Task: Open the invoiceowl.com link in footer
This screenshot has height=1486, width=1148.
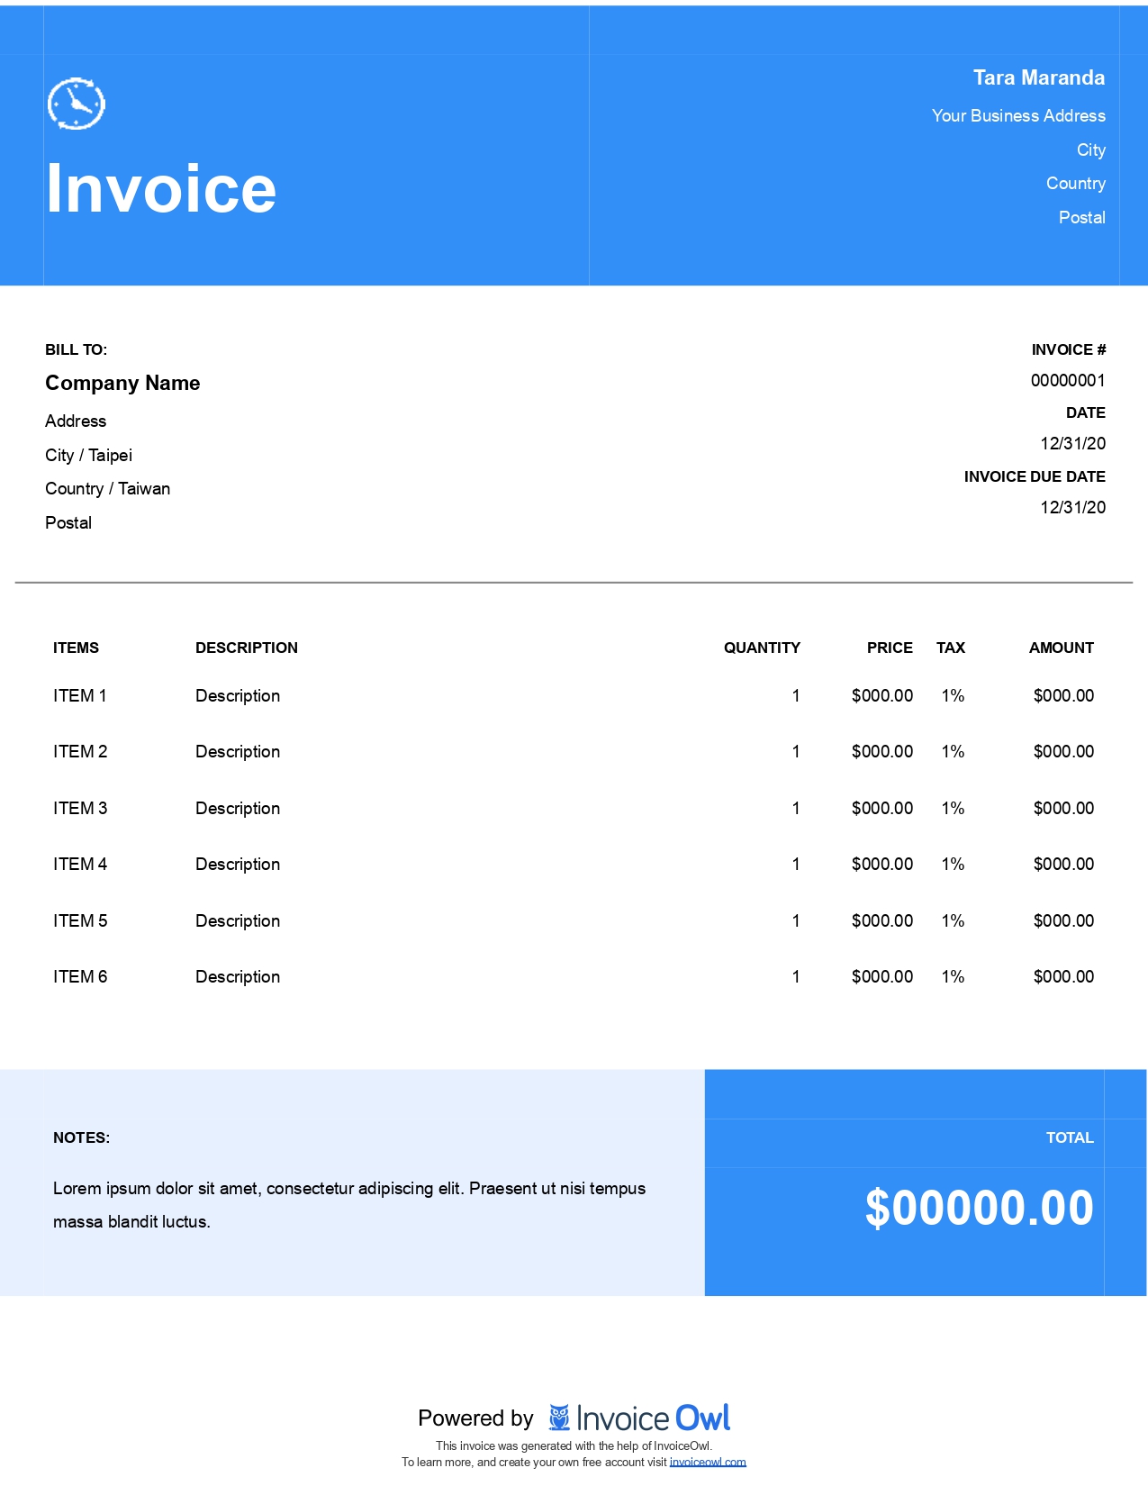Action: 708,1462
